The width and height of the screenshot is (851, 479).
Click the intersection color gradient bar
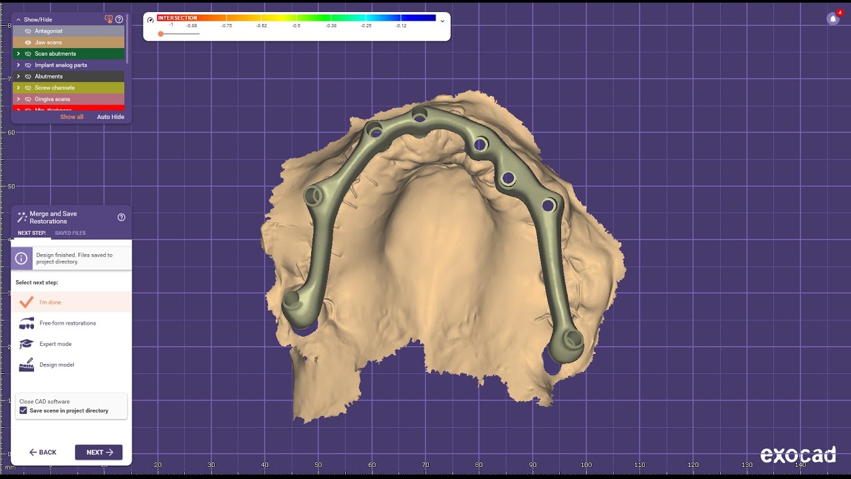click(297, 18)
